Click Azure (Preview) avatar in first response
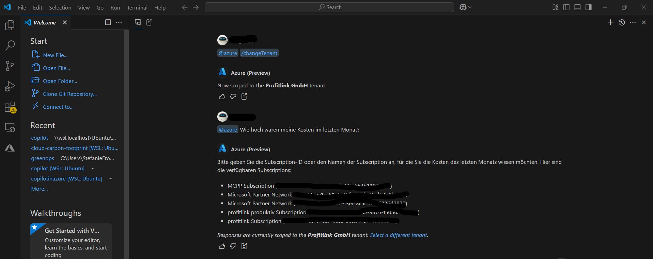This screenshot has width=653, height=259. pyautogui.click(x=222, y=72)
